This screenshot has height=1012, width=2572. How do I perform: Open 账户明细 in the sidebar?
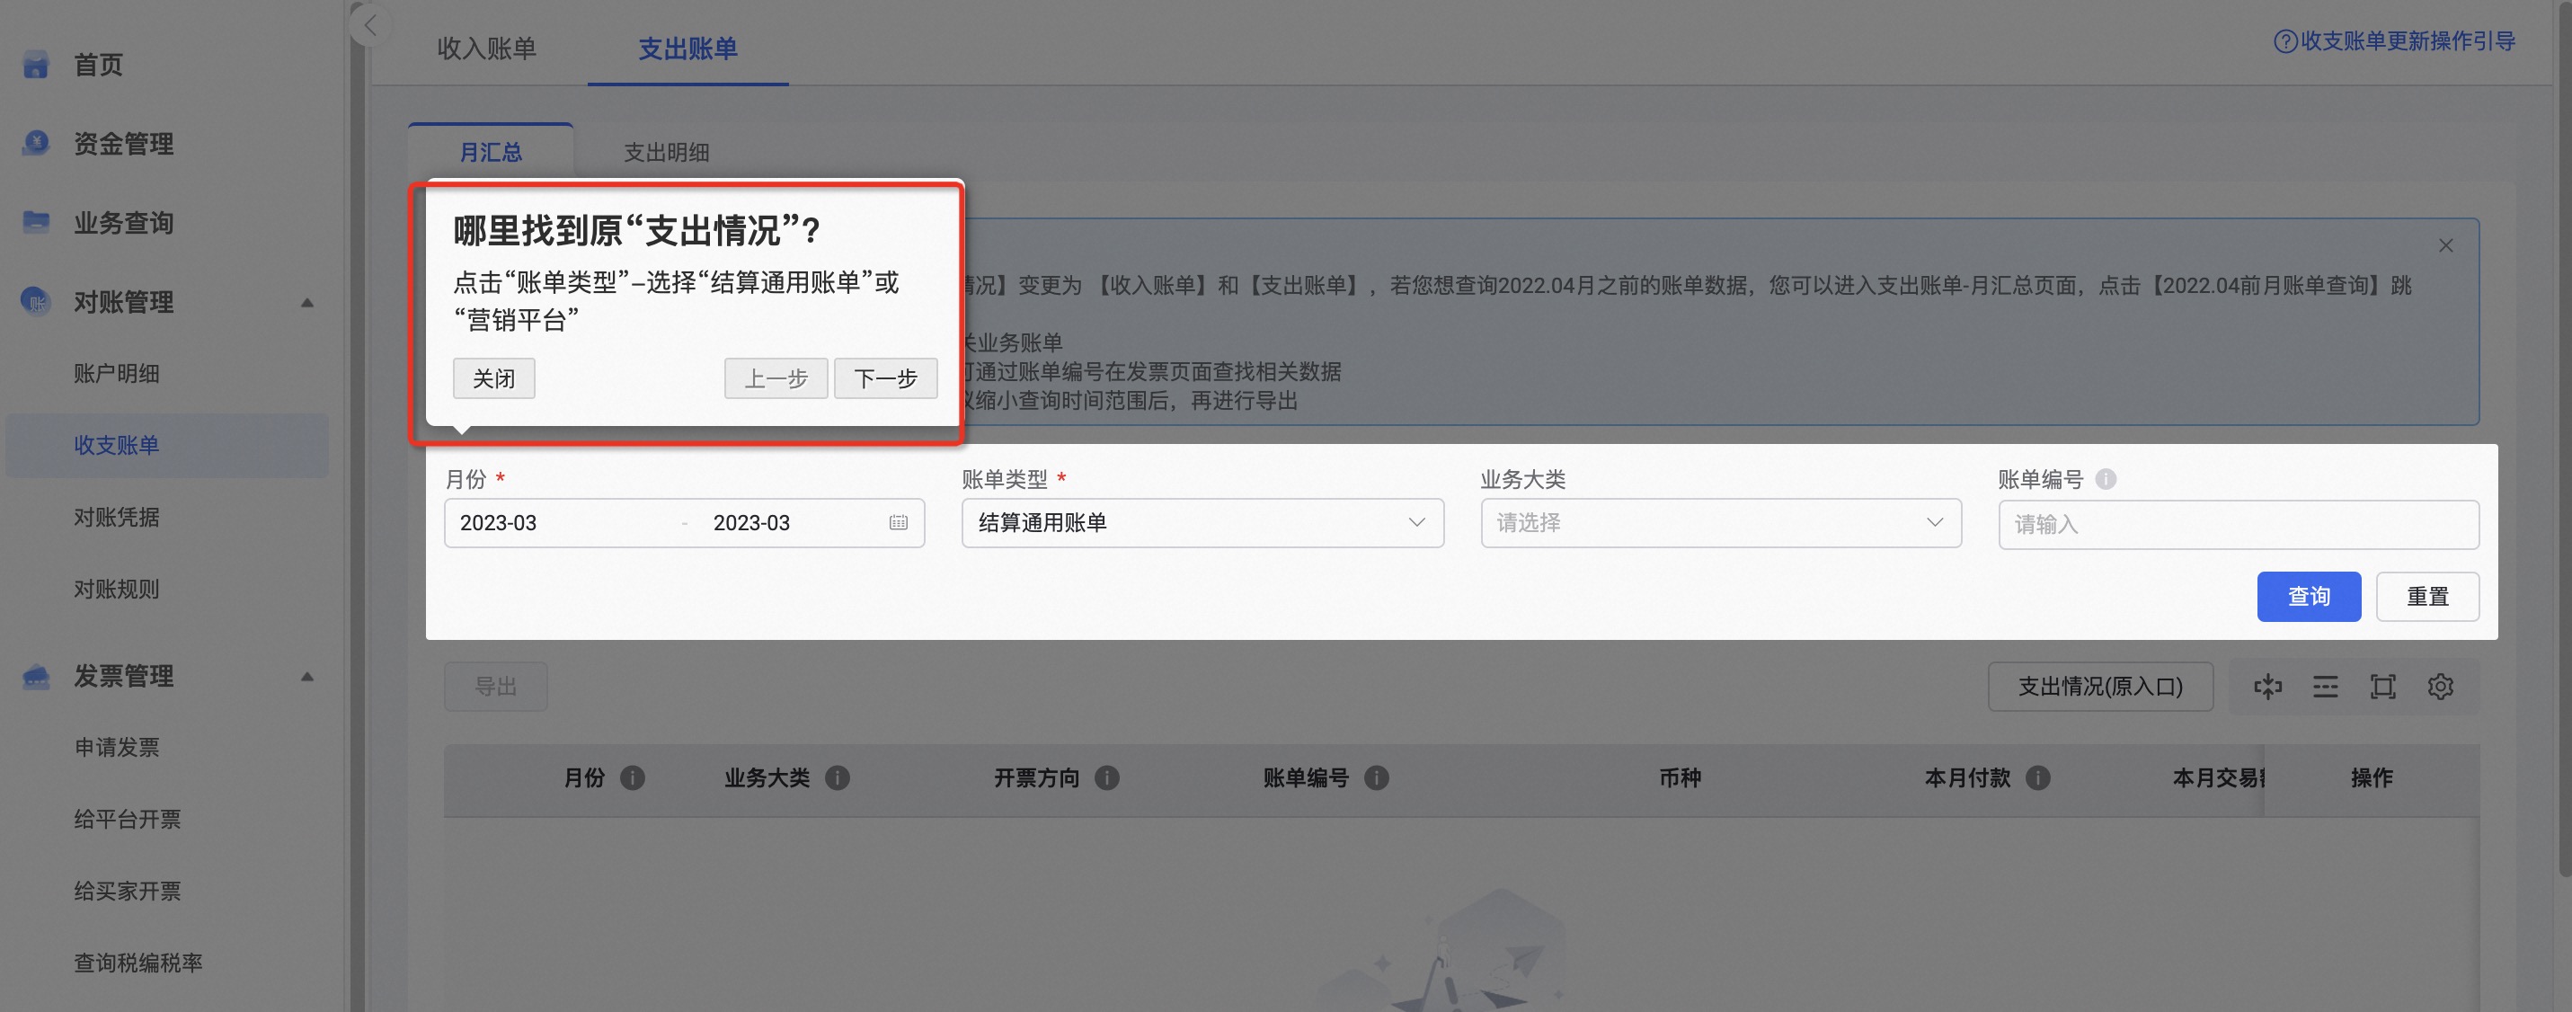click(x=117, y=374)
